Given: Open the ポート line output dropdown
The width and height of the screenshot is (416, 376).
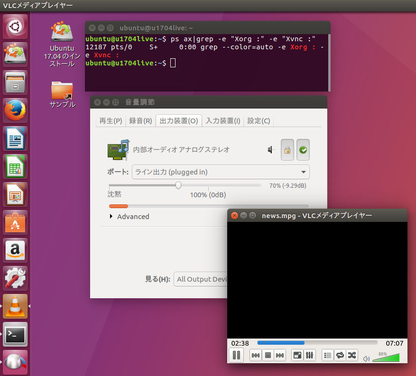Looking at the screenshot, I should (221, 172).
